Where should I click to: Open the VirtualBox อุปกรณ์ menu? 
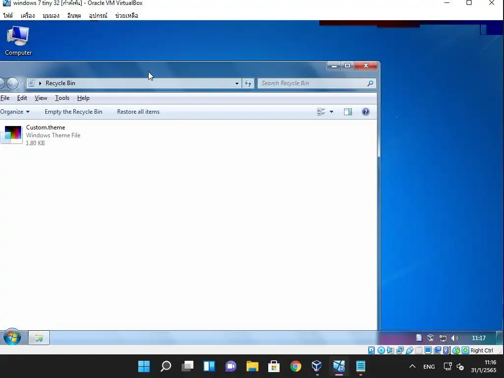point(98,15)
